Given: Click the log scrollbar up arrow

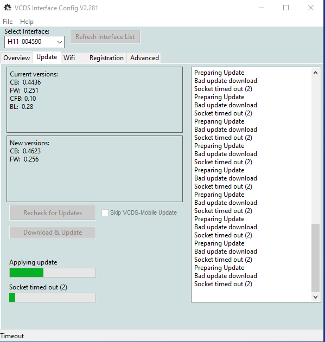Looking at the screenshot, I should 315,73.
